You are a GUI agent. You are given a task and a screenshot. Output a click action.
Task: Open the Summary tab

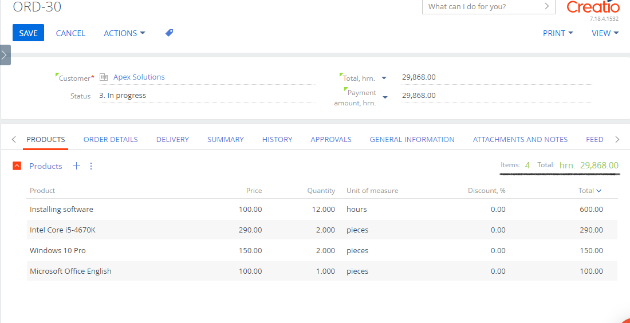(226, 139)
